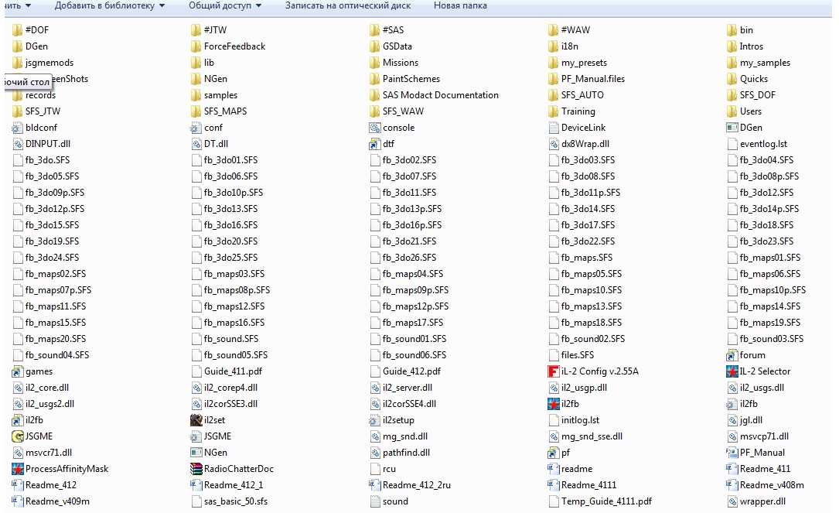839x513 pixels.
Task: Select the PF_Manual help file icon
Action: pos(732,453)
